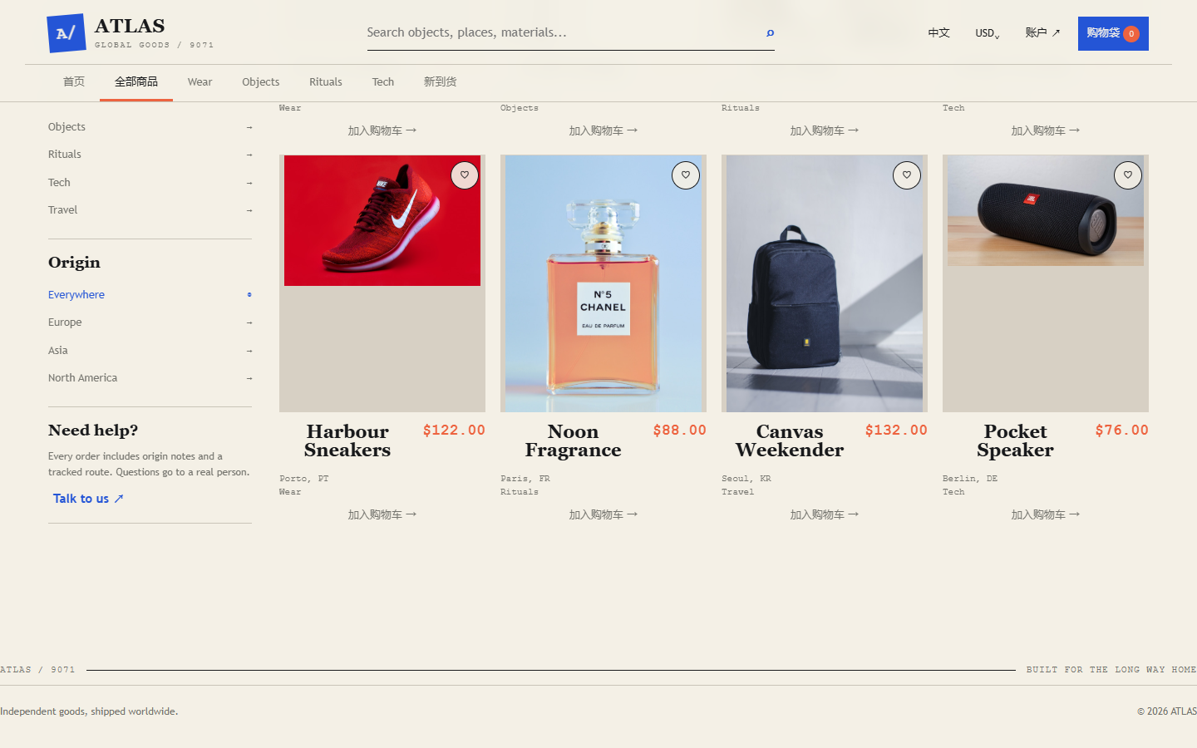
Task: Click the search magnifier icon
Action: 770,33
